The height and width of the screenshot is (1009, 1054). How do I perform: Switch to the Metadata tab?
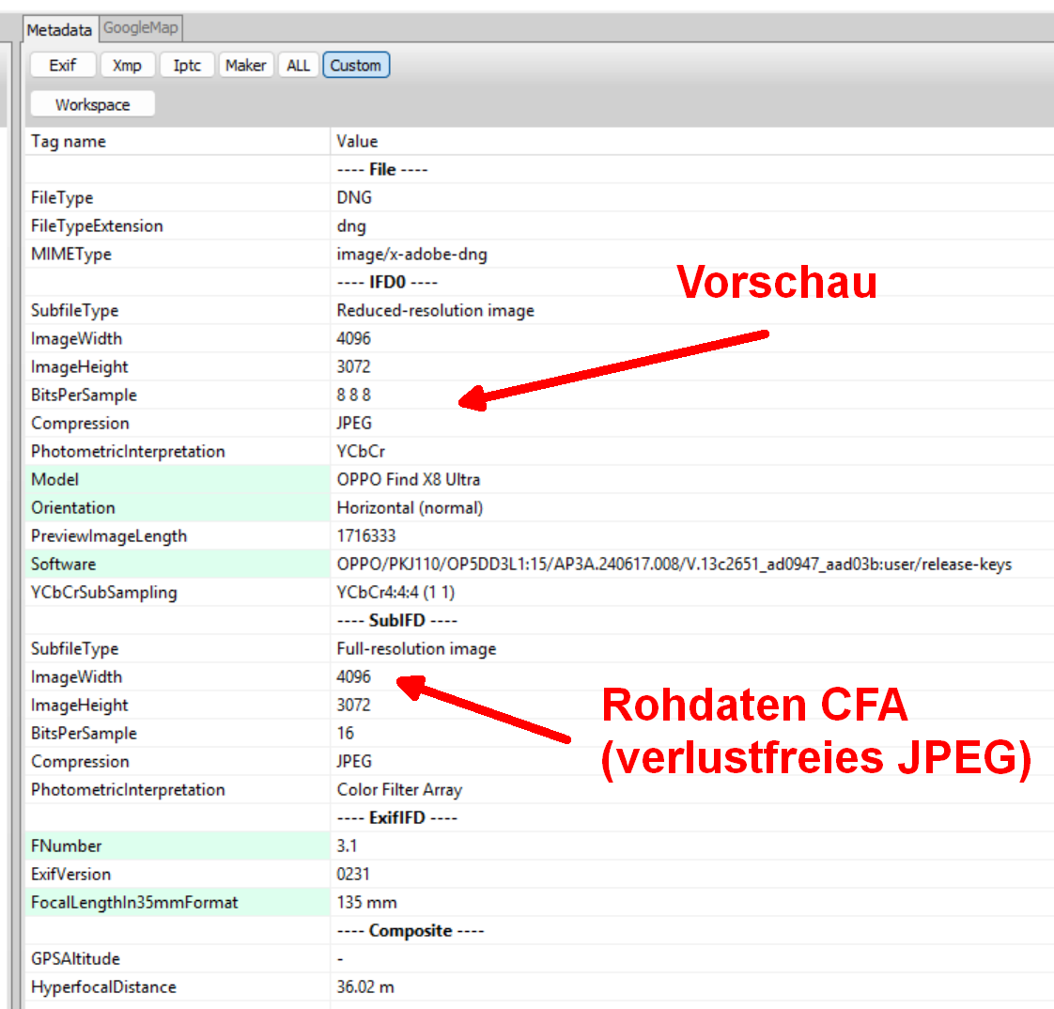coord(59,30)
